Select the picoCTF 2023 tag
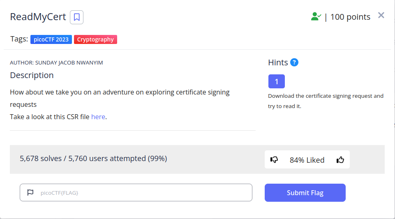 click(x=51, y=39)
